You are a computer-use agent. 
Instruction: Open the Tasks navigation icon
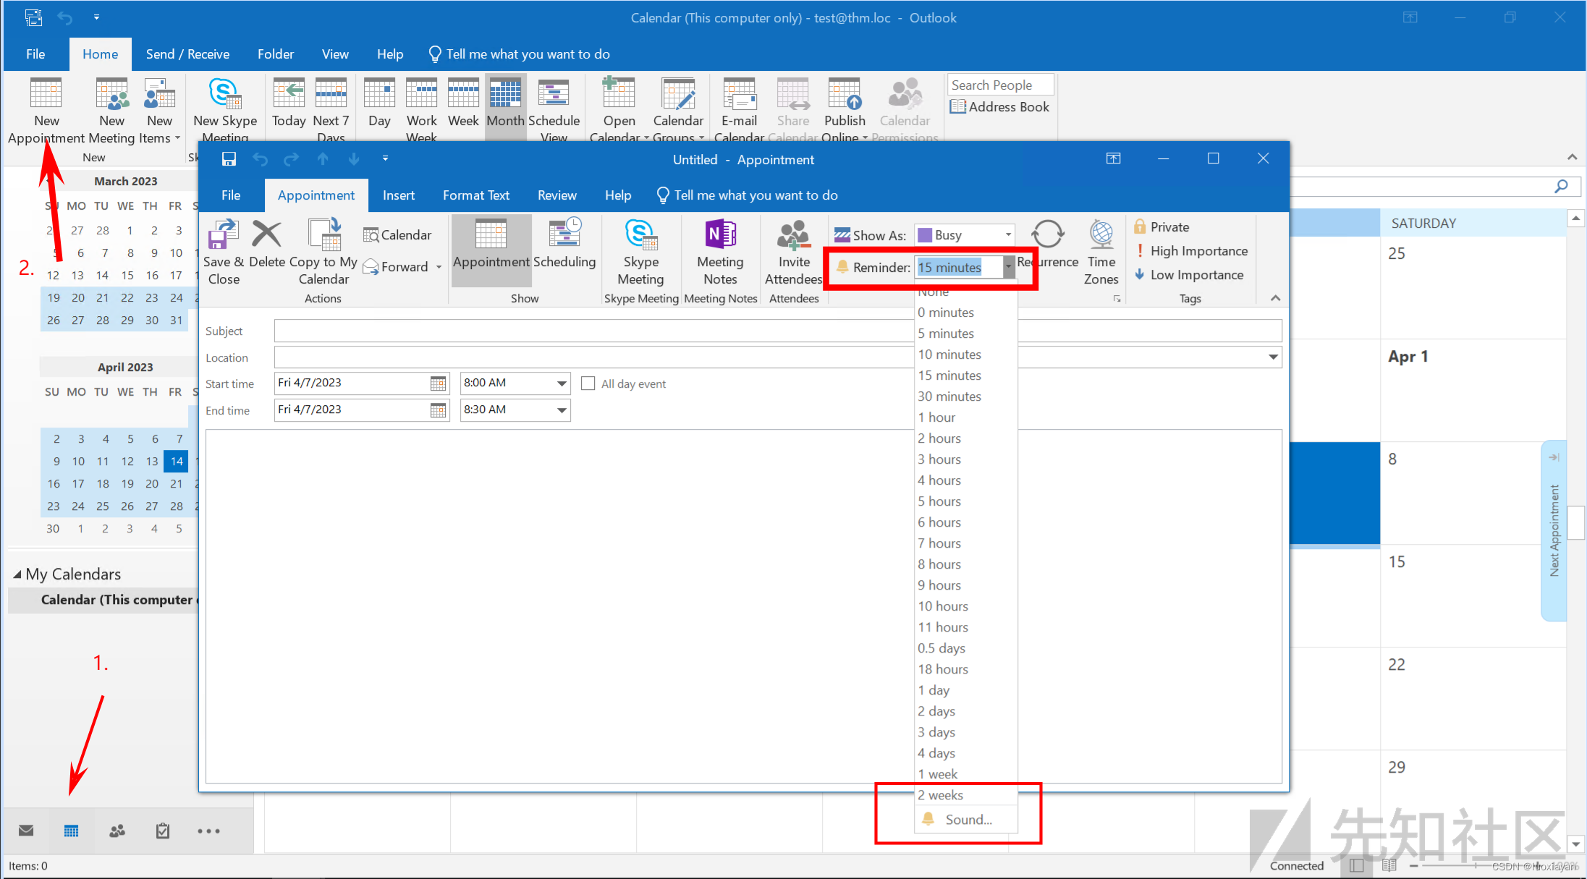tap(163, 831)
